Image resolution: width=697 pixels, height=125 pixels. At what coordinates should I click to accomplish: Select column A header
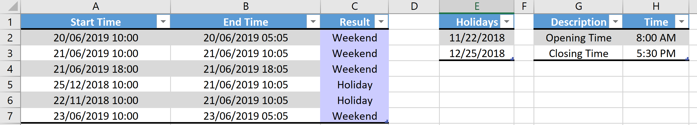96,6
